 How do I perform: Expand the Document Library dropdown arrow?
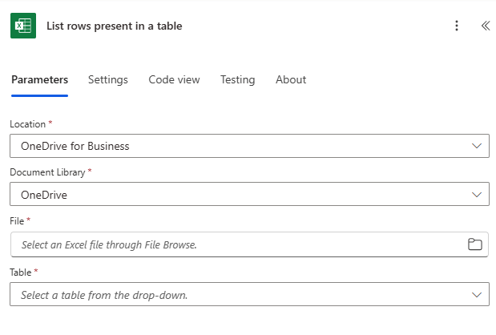tap(477, 194)
